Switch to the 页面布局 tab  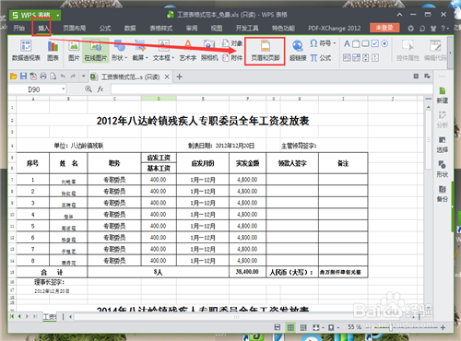(x=75, y=29)
